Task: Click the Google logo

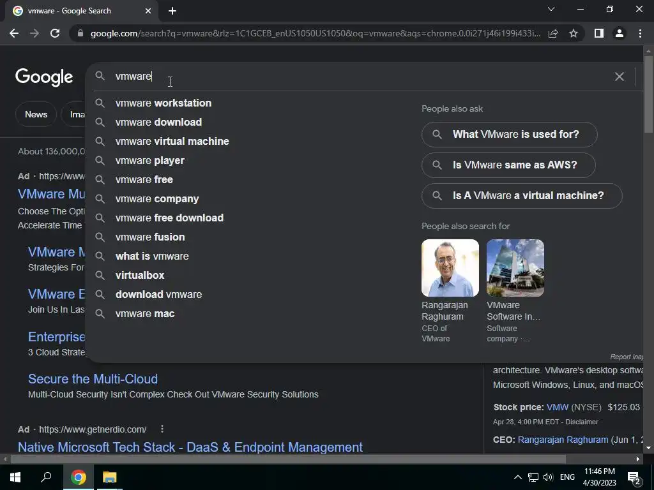Action: [44, 77]
